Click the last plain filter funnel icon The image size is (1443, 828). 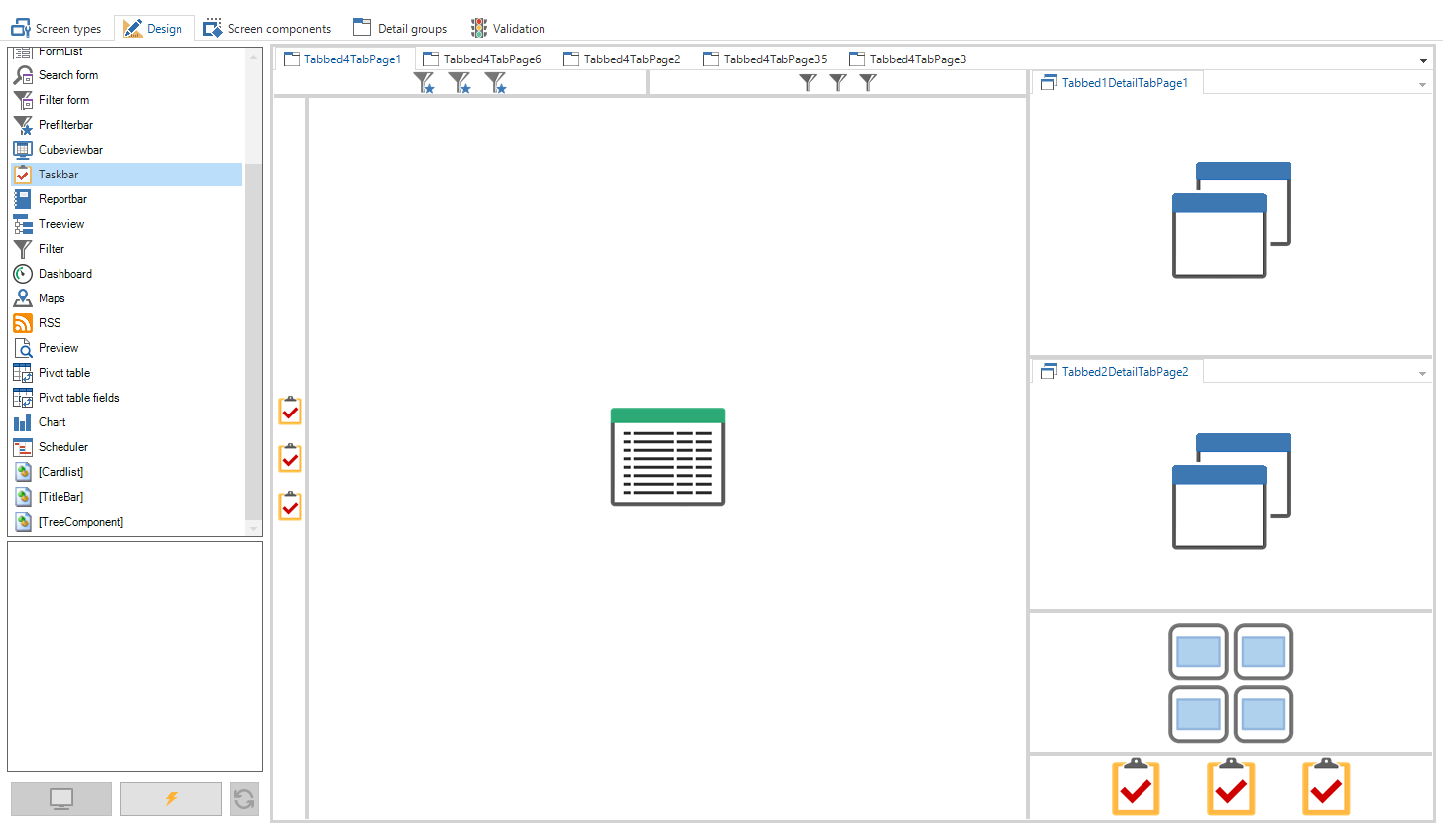pyautogui.click(x=868, y=83)
